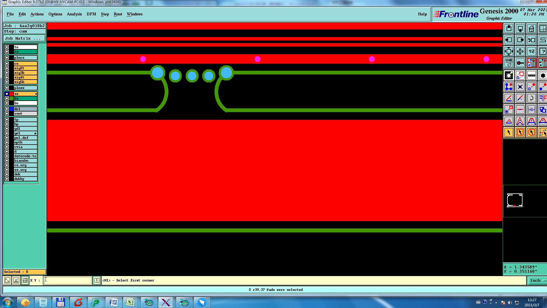The height and width of the screenshot is (308, 547).
Task: Click the dimension spacing tool icon
Action: pos(532,110)
